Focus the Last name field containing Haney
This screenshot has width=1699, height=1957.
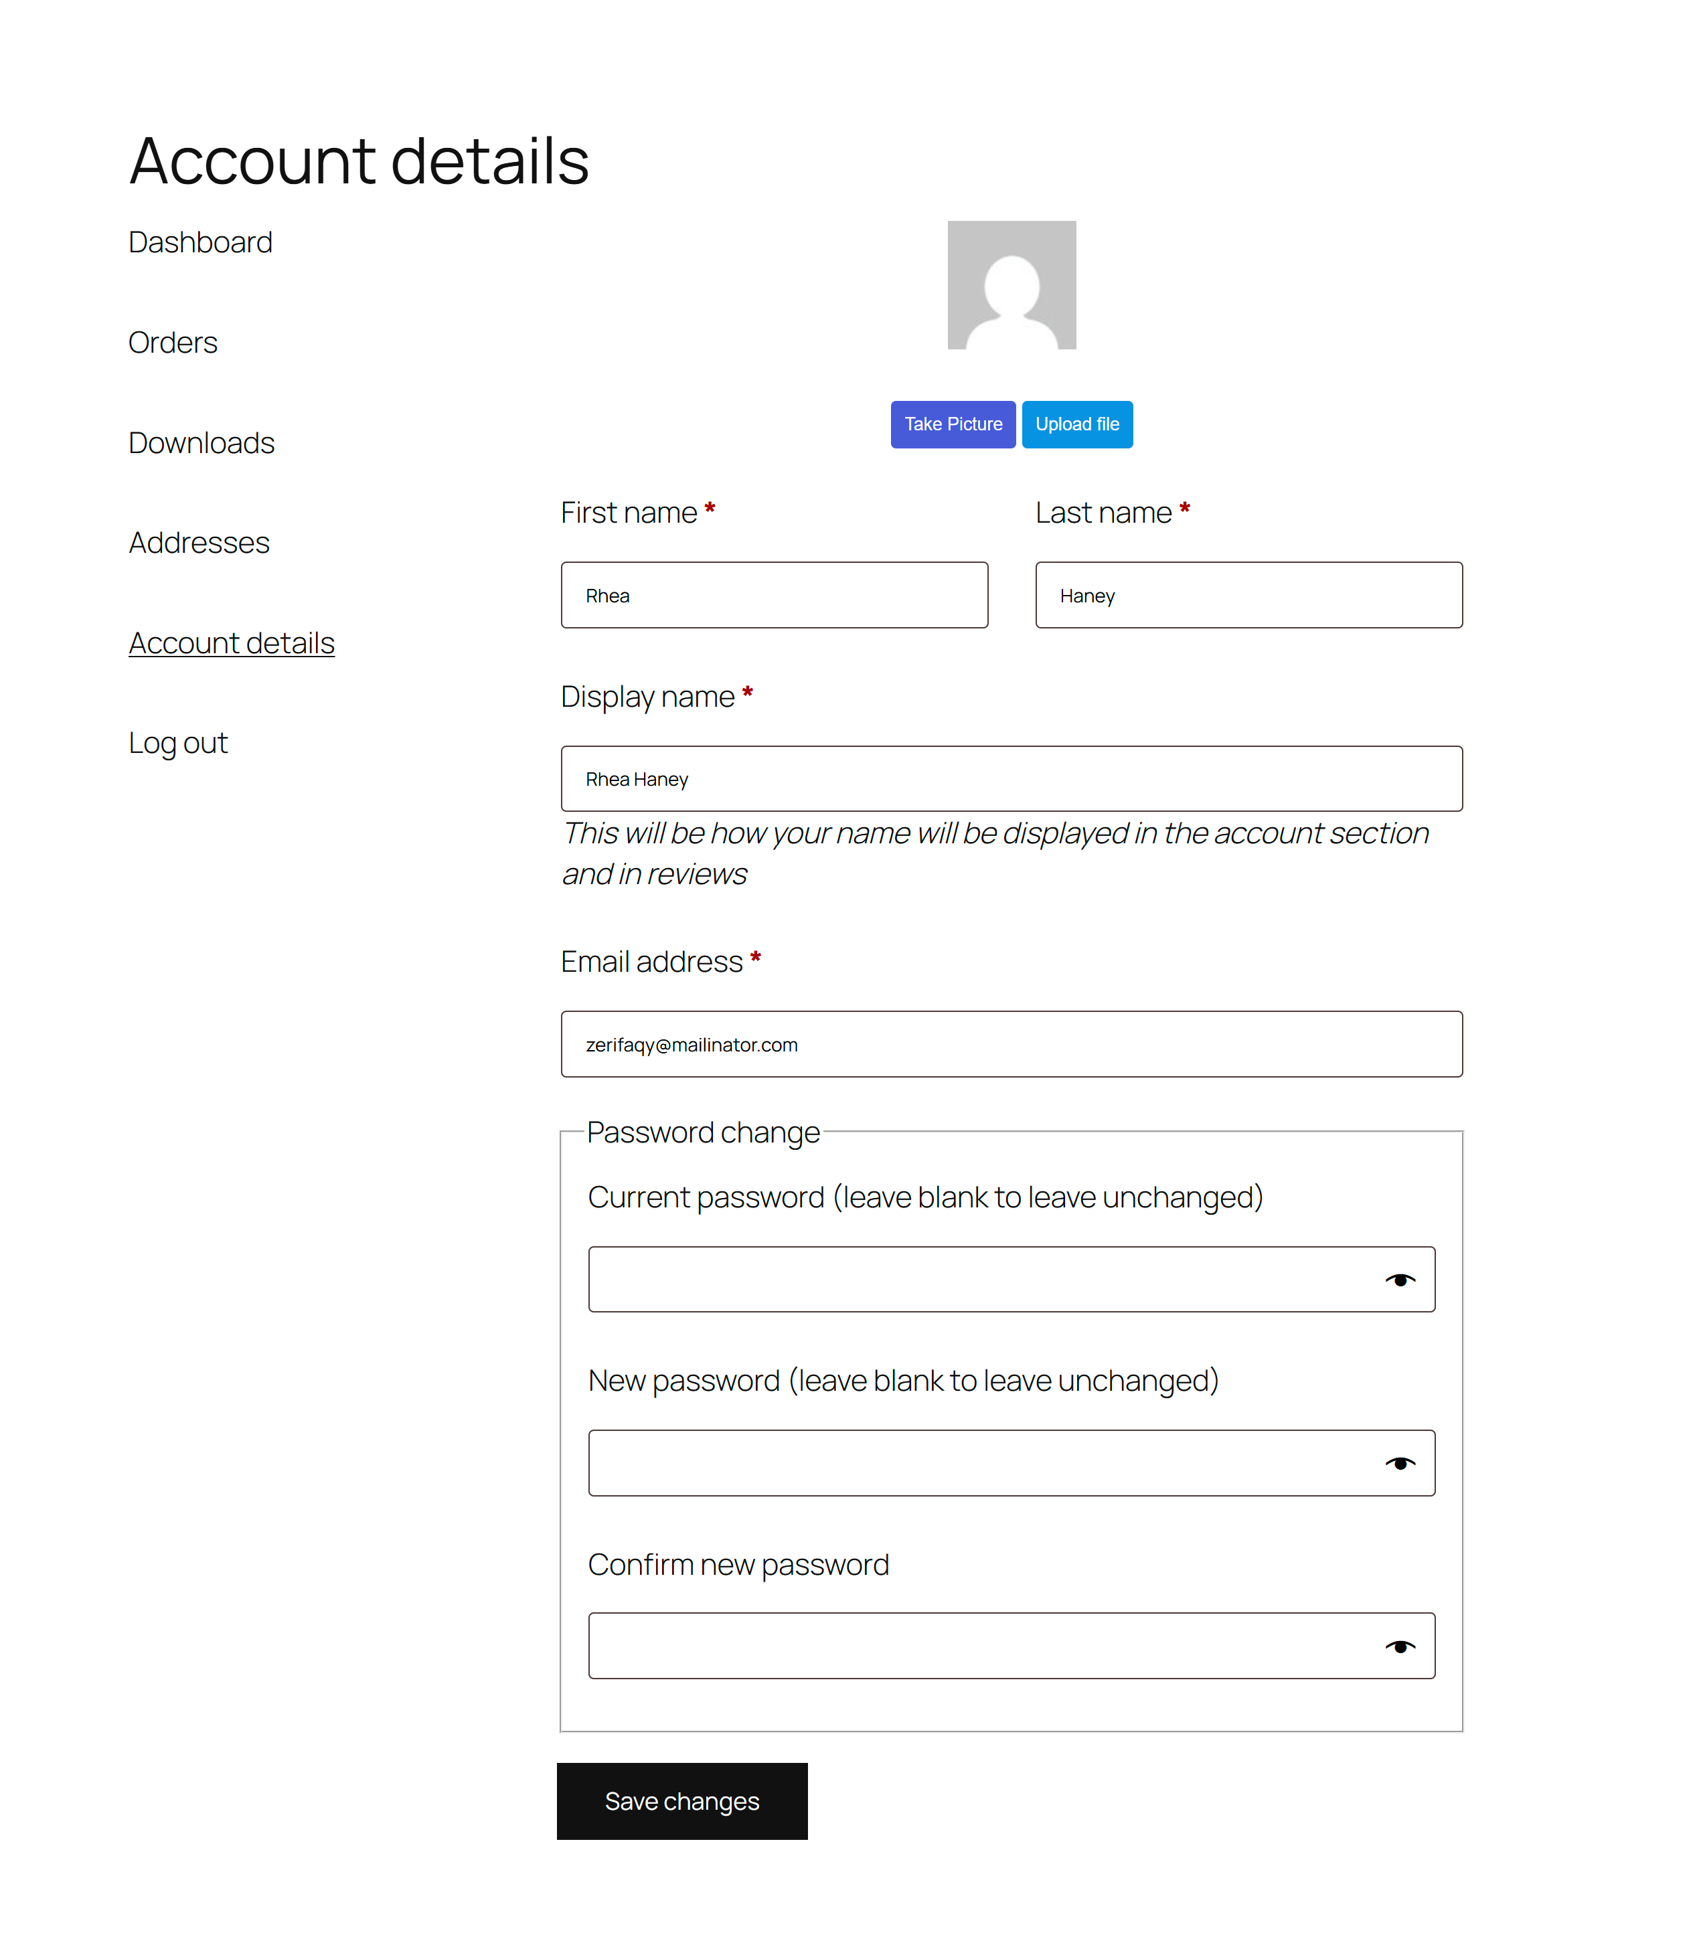(x=1248, y=595)
